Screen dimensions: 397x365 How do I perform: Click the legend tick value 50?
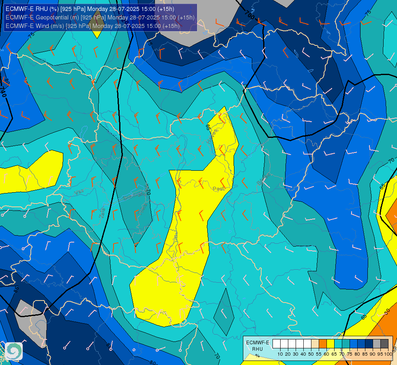click(311, 354)
